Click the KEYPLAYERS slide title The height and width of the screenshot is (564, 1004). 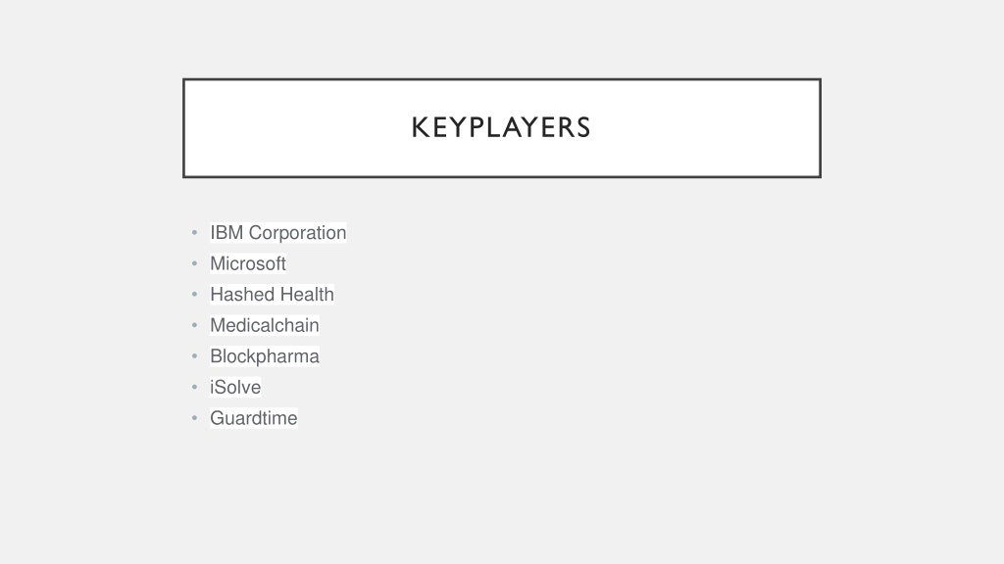click(x=501, y=128)
